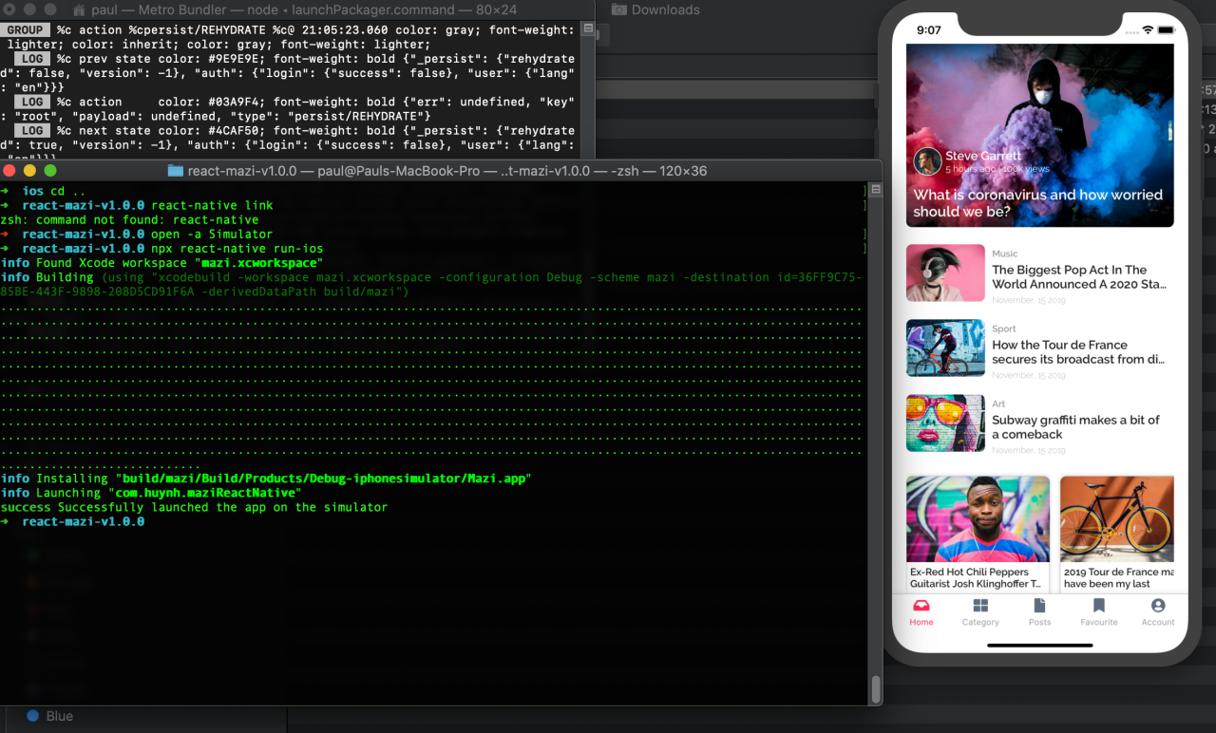Select the Tour de France Sport article

point(1078,352)
